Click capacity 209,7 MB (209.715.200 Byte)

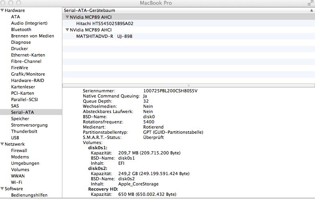[x=149, y=153]
